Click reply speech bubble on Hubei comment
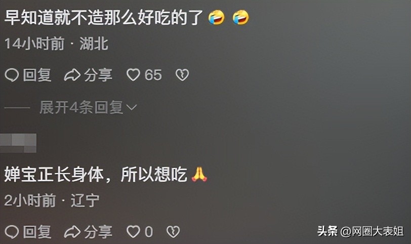The image size is (411, 244). click(12, 75)
